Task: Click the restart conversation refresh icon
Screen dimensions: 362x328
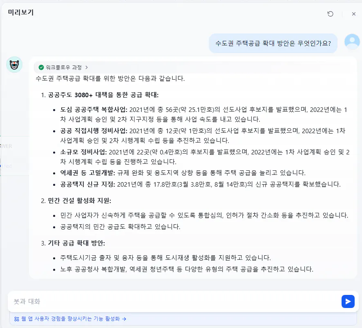Action: point(331,14)
